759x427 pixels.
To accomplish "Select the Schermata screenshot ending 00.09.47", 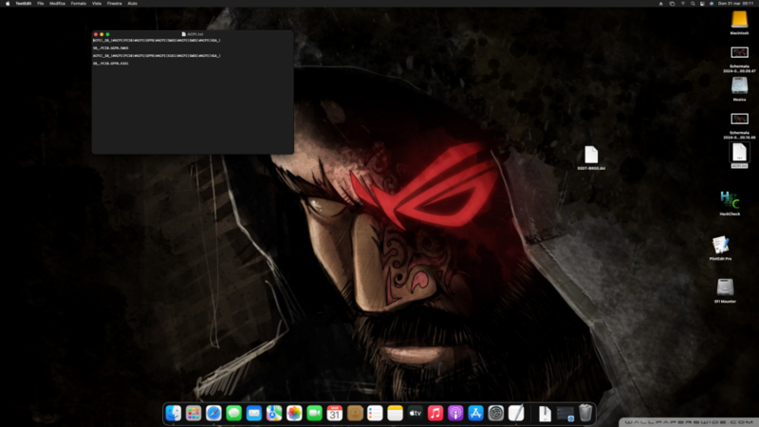I will [x=739, y=59].
